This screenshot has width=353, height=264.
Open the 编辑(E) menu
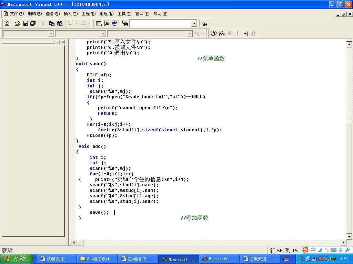tap(35, 14)
